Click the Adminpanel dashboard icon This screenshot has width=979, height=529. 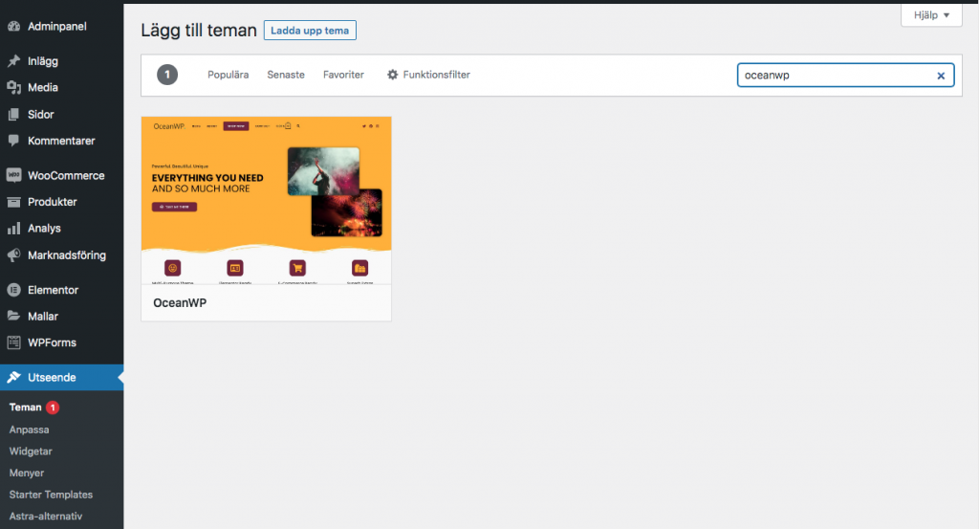(x=13, y=26)
